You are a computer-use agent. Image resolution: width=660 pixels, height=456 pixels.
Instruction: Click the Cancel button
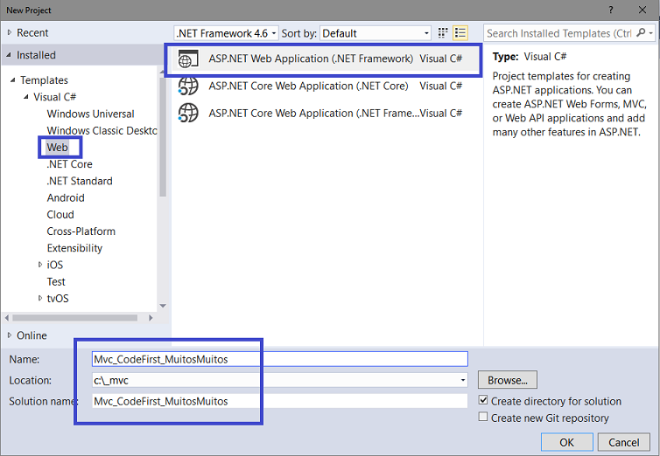(623, 442)
